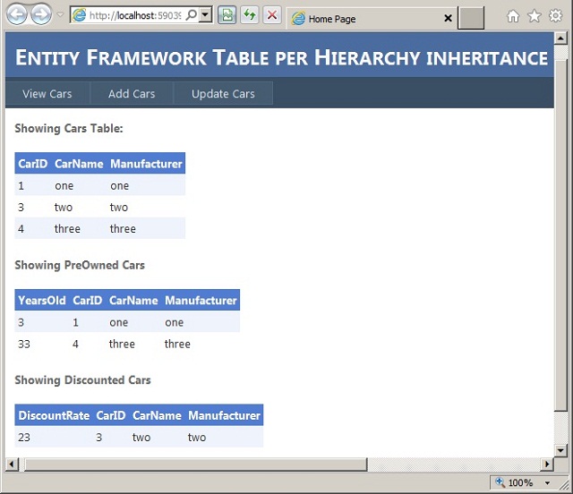This screenshot has width=573, height=494.
Task: Expand the address bar dropdown arrow
Action: [x=205, y=15]
